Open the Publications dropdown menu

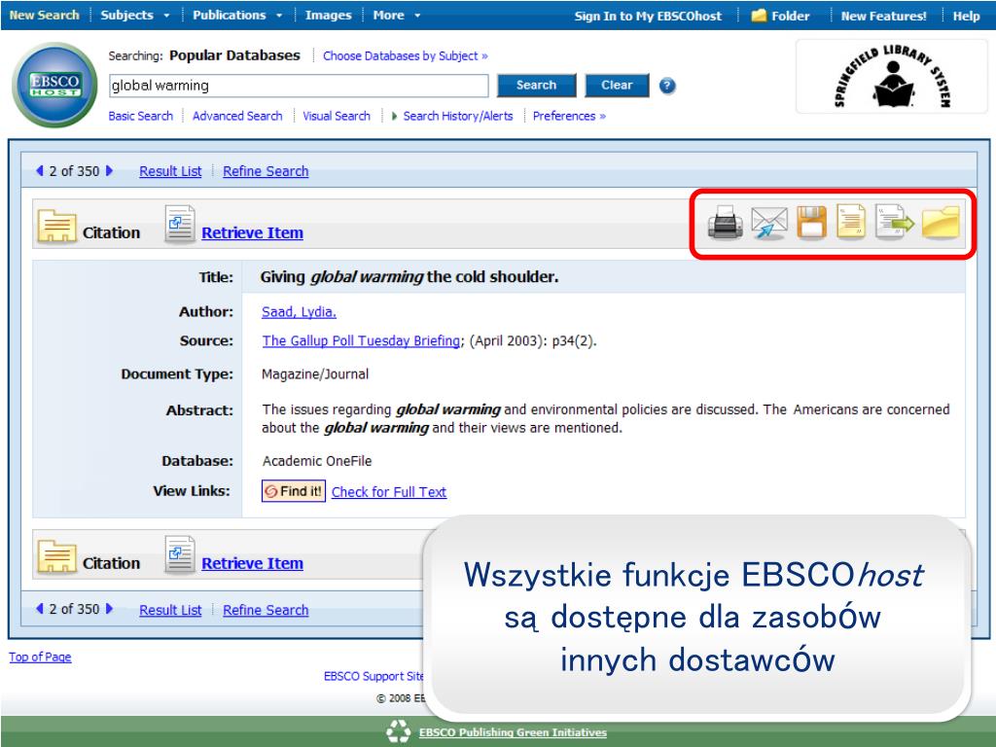point(237,16)
